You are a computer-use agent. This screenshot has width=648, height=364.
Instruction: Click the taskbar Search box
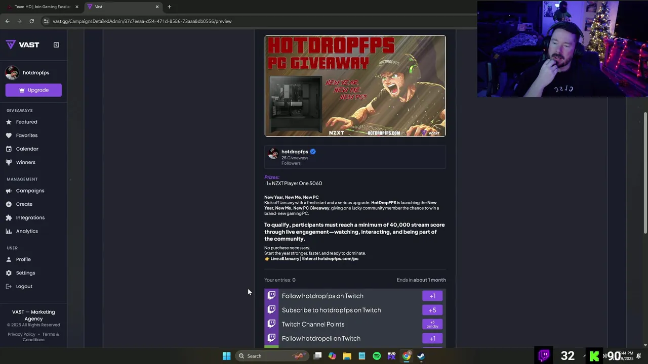pos(271,356)
